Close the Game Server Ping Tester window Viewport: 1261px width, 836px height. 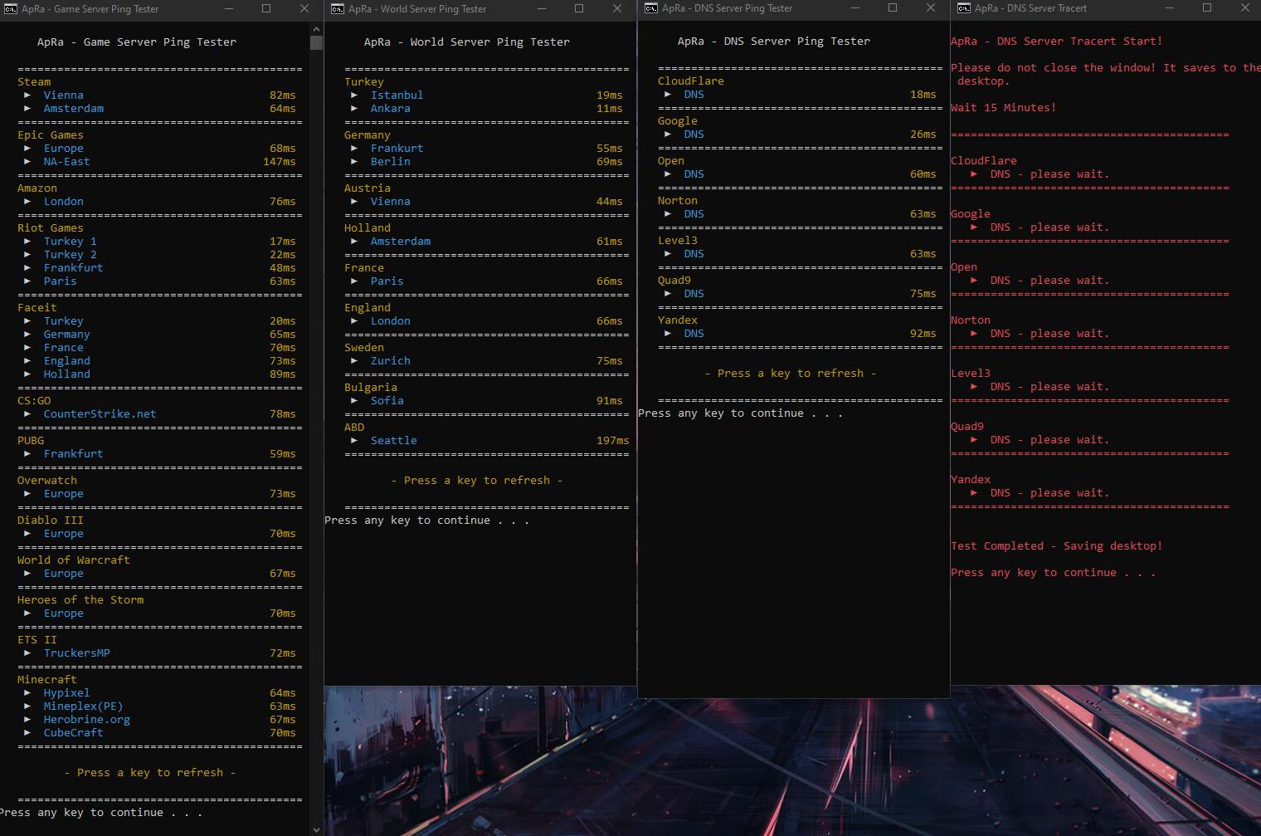tap(304, 8)
